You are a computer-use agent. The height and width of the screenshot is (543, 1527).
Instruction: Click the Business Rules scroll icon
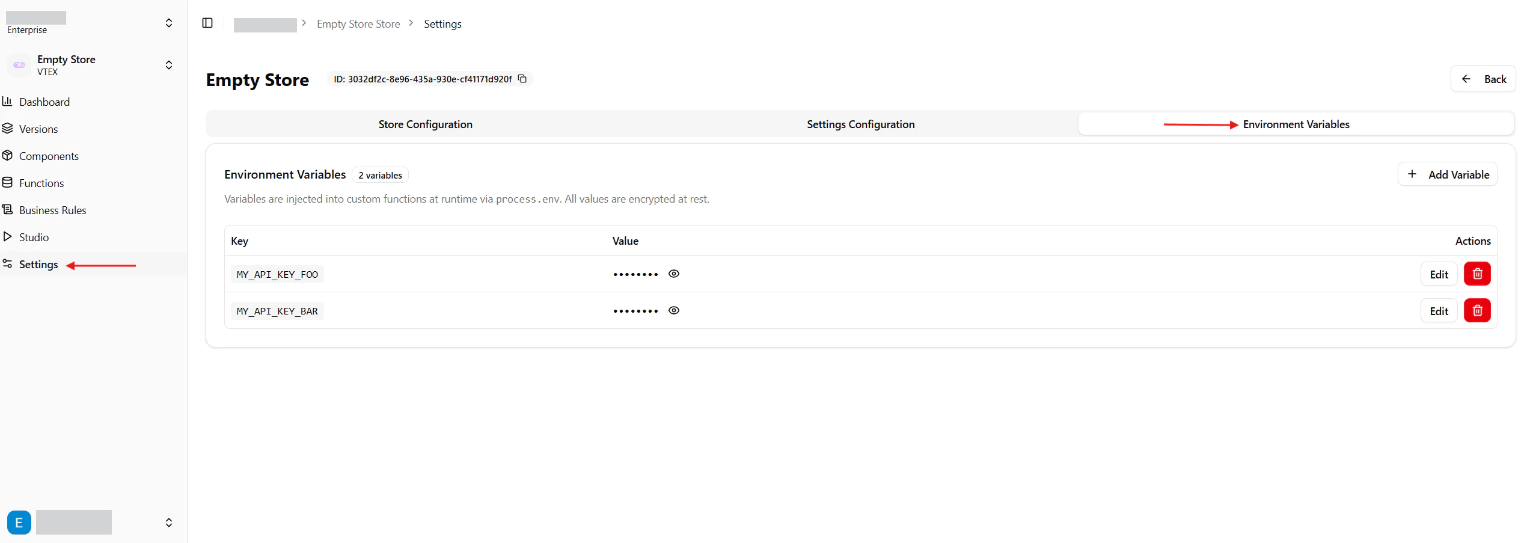click(7, 210)
